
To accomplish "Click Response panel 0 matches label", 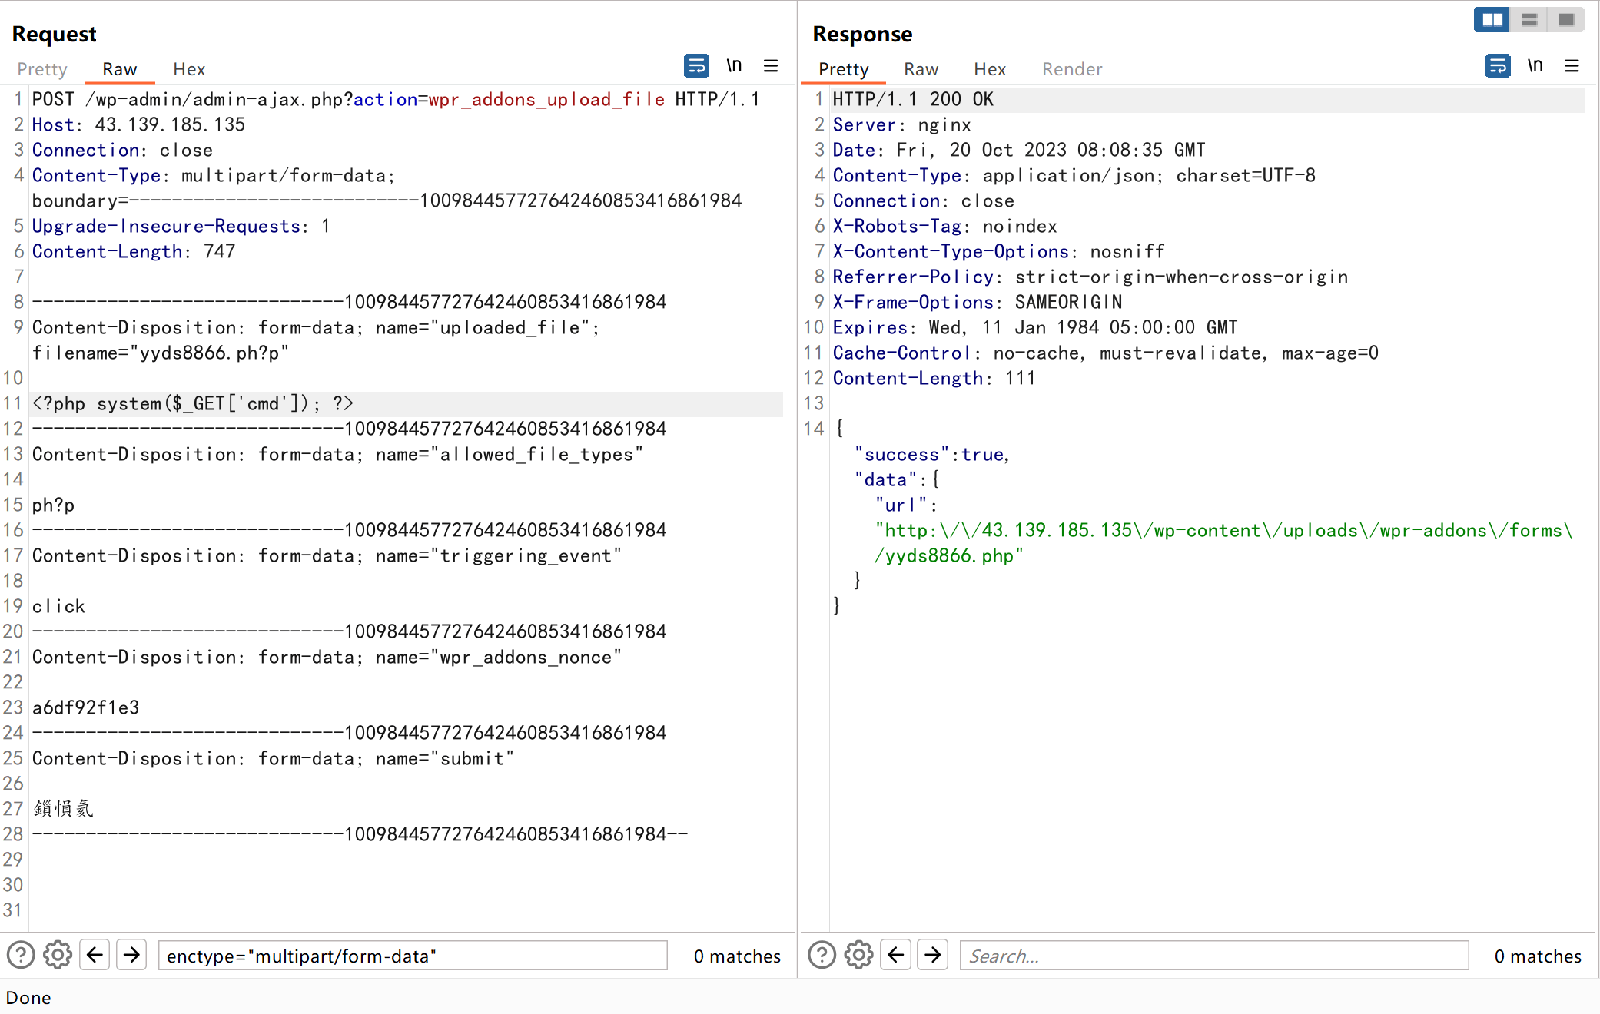I will 1538,956.
